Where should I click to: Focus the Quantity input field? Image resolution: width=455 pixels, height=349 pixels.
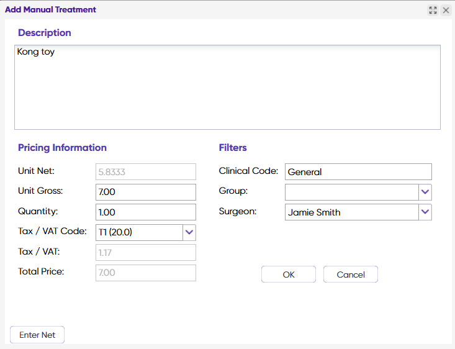146,212
